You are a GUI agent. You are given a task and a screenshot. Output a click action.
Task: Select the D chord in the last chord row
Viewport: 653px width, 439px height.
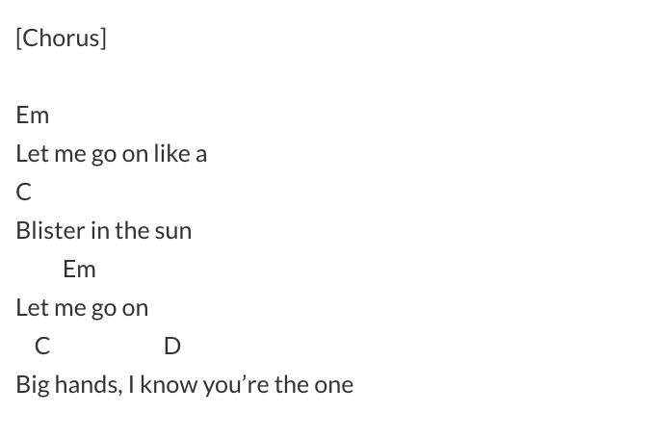pos(172,347)
